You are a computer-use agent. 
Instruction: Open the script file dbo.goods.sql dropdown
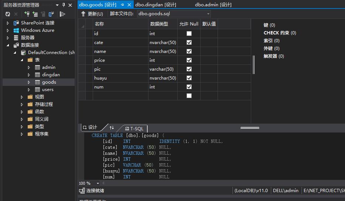[x=208, y=14]
